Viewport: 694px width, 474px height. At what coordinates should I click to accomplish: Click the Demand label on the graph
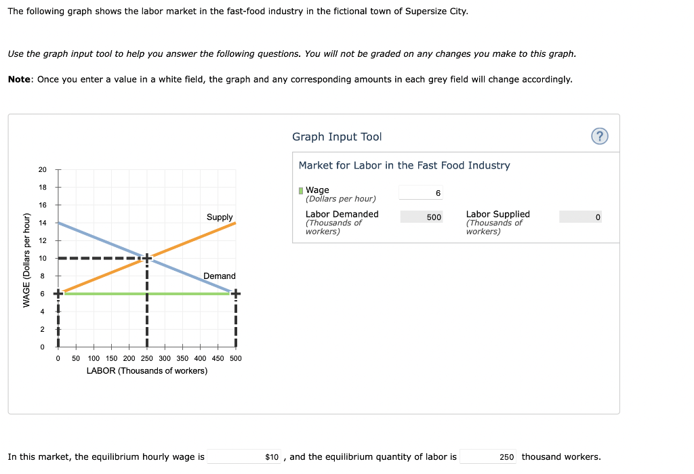pos(218,276)
